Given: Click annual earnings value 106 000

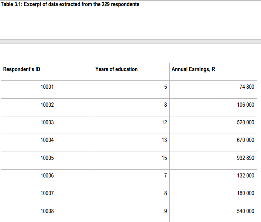Looking at the screenshot, I should (x=246, y=105).
